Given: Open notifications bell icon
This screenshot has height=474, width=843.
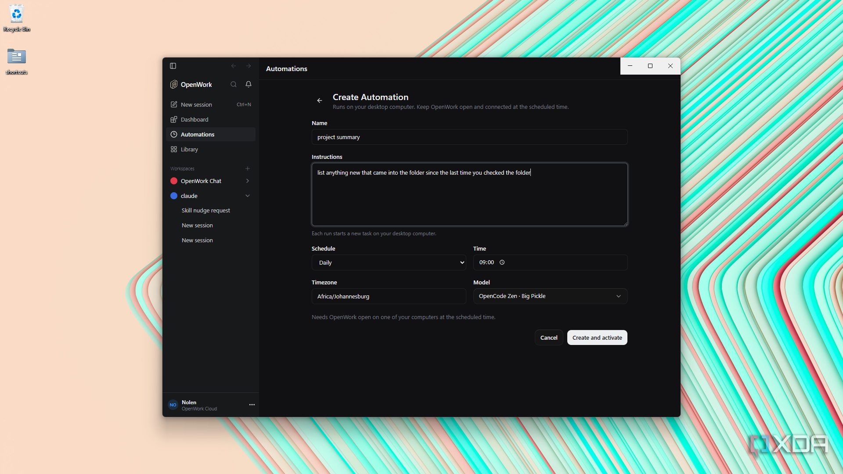Looking at the screenshot, I should pos(249,84).
